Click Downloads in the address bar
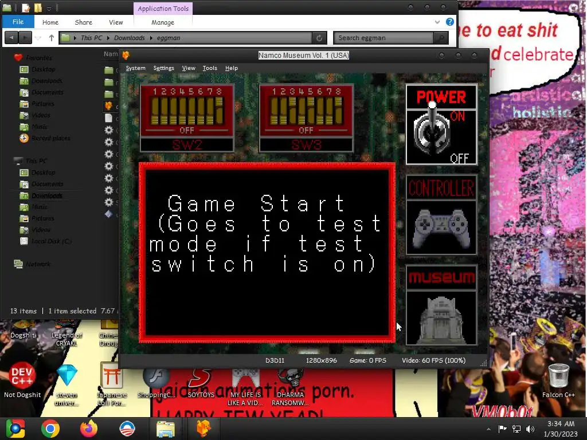The height and width of the screenshot is (440, 587). point(129,38)
